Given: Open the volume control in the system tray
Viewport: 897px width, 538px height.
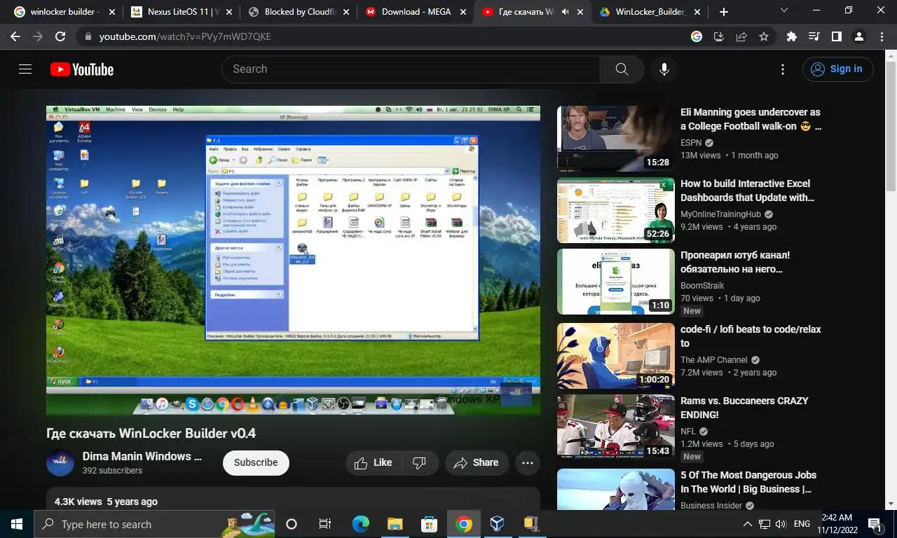Looking at the screenshot, I should [781, 524].
